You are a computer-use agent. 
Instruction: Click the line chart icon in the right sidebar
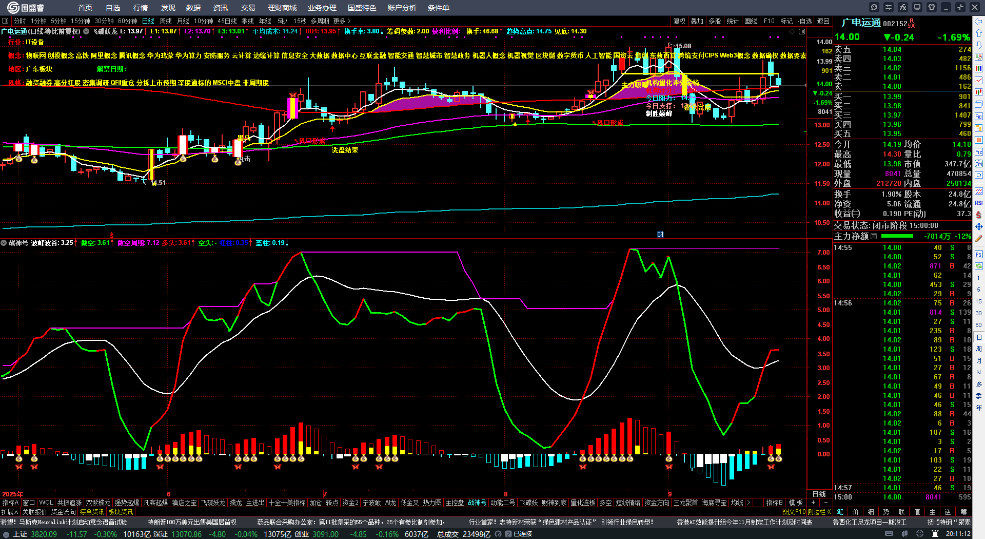(979, 81)
